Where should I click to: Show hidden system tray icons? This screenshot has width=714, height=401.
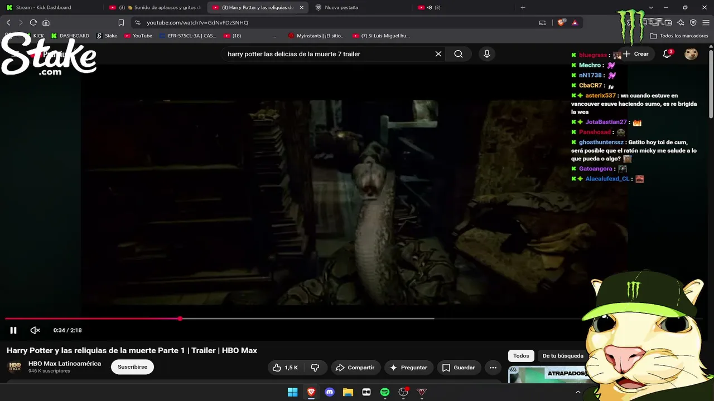click(x=578, y=392)
